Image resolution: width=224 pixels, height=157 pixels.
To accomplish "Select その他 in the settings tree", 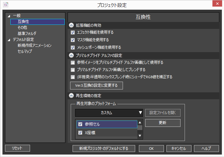I will pyautogui.click(x=22, y=27).
